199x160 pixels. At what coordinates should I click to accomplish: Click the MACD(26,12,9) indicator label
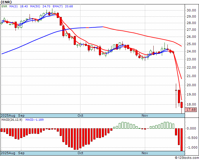tap(12, 120)
